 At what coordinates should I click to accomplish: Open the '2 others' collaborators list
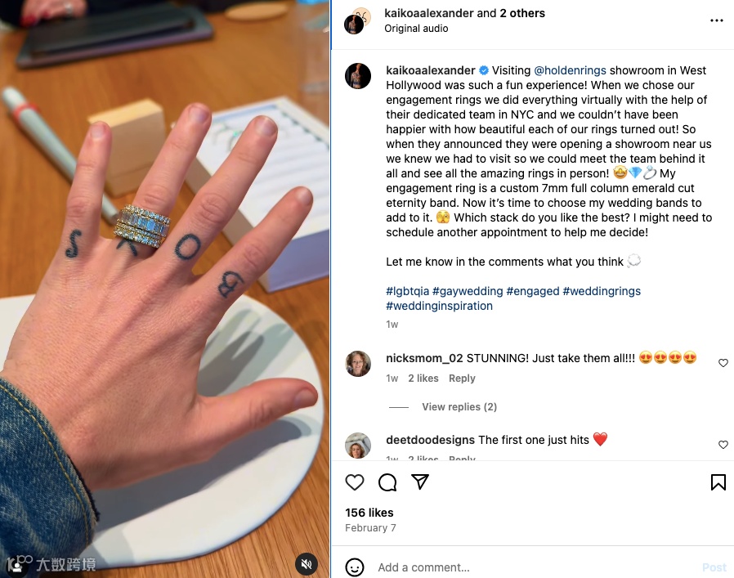point(522,13)
